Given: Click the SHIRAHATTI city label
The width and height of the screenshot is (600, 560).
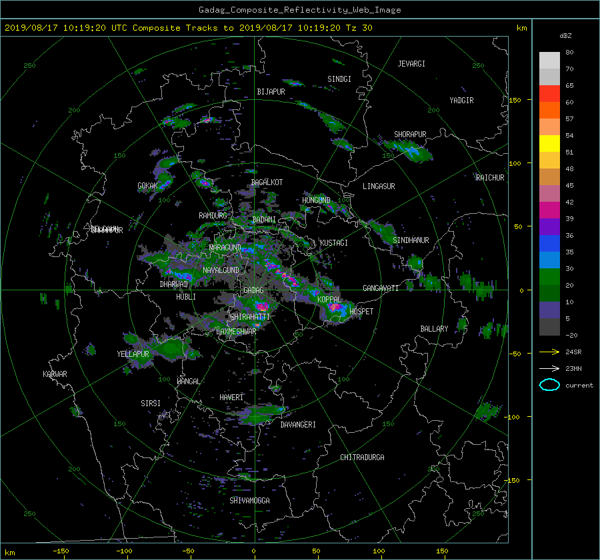Looking at the screenshot, I should (250, 317).
